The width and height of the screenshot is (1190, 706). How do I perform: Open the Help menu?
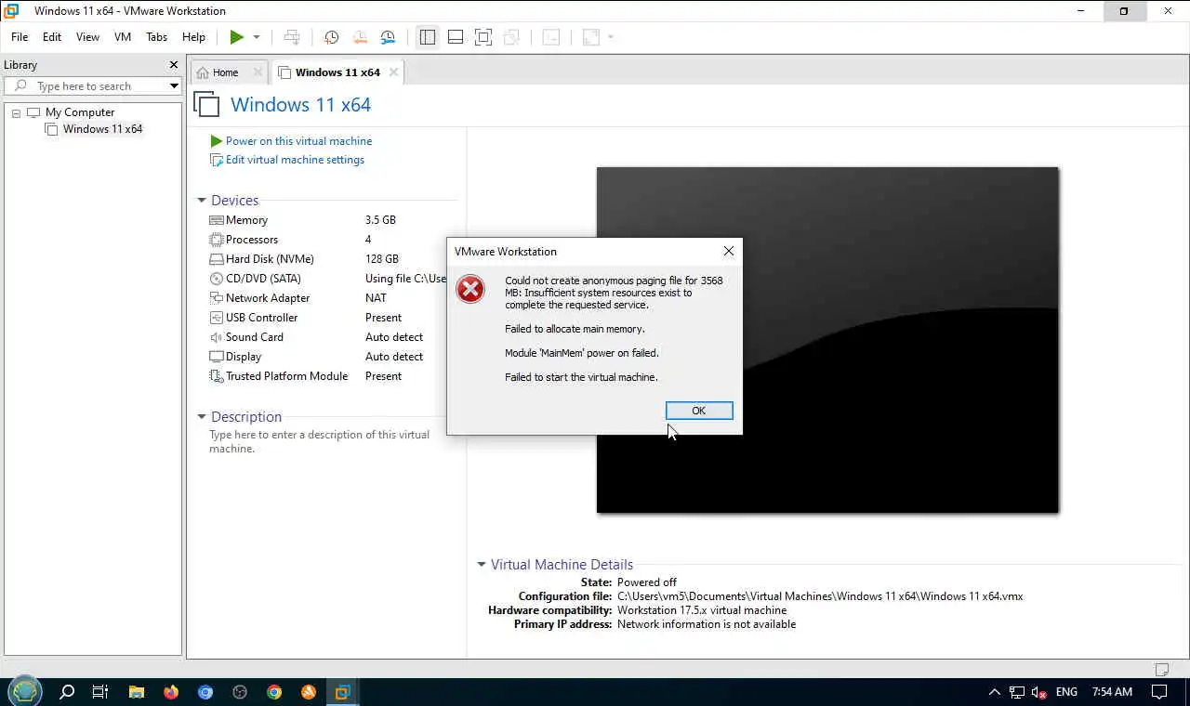(193, 37)
